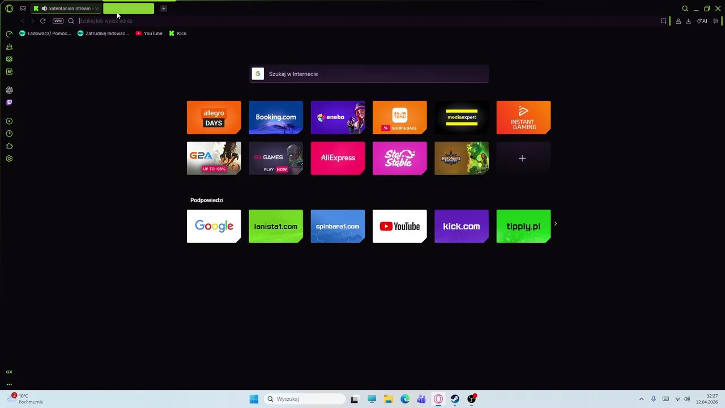
Task: Open a new tab with plus button
Action: point(163,8)
